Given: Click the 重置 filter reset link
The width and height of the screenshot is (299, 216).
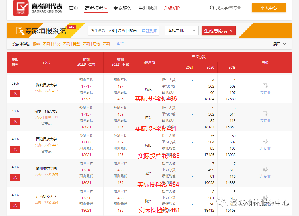Looking at the screenshot, I should pyautogui.click(x=120, y=44).
